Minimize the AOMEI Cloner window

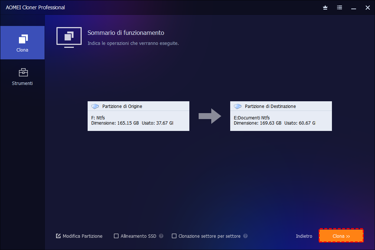point(353,7)
